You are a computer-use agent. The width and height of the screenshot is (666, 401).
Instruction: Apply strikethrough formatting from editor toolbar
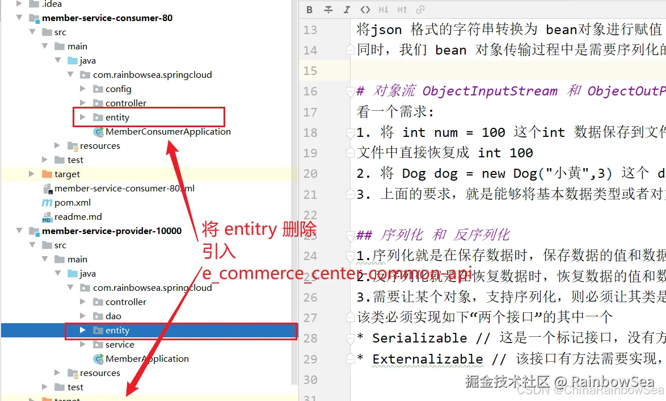(328, 10)
